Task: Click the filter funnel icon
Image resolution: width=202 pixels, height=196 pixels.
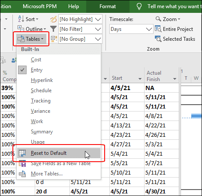Action: 54,29
